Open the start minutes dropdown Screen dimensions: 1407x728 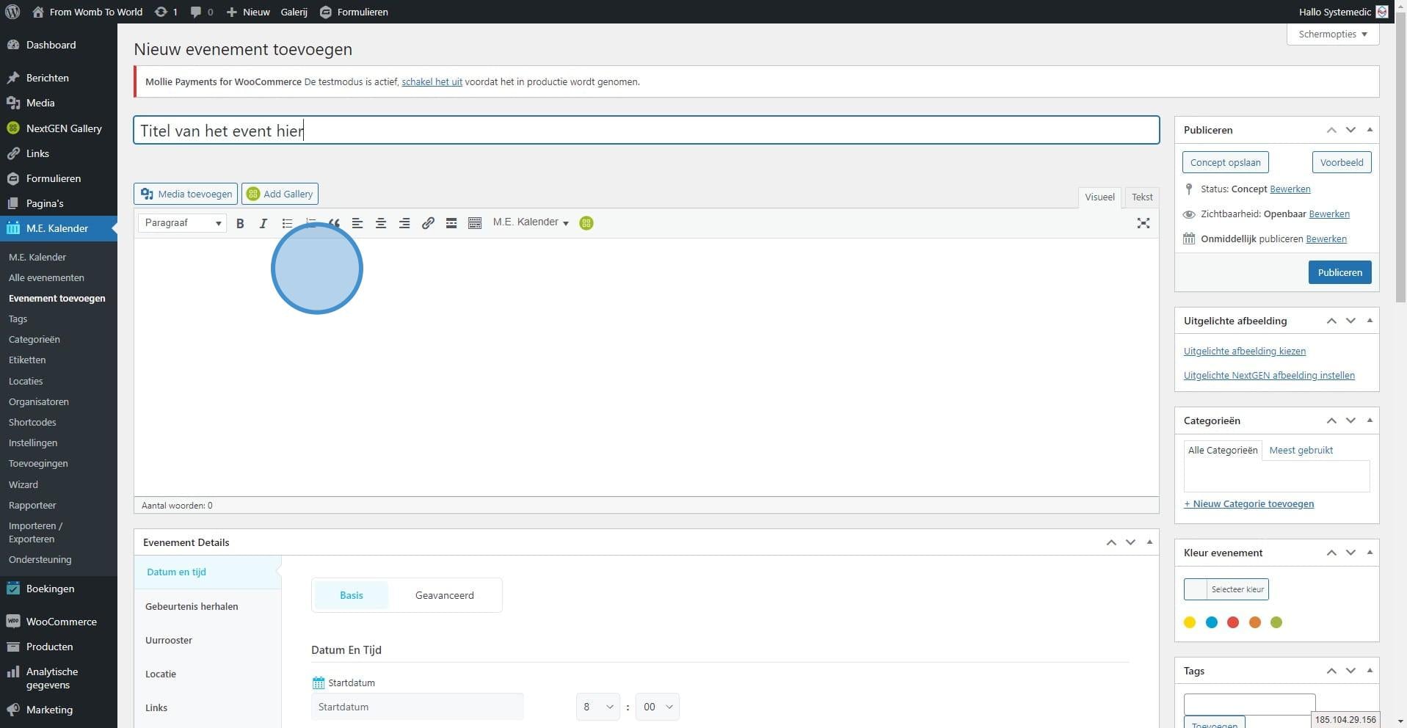[x=658, y=707]
